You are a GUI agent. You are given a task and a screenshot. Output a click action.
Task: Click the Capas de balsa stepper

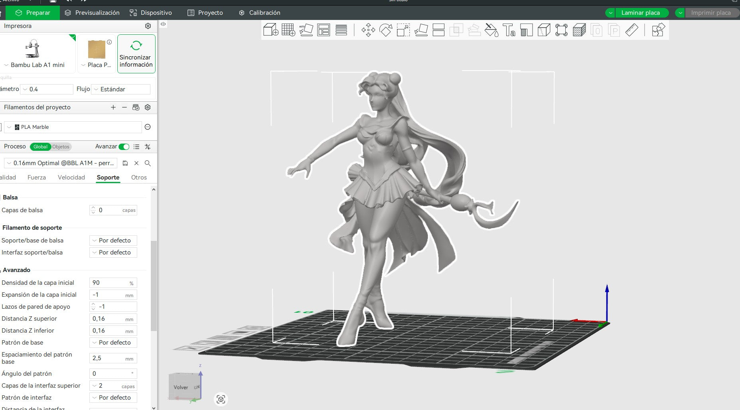(x=93, y=210)
